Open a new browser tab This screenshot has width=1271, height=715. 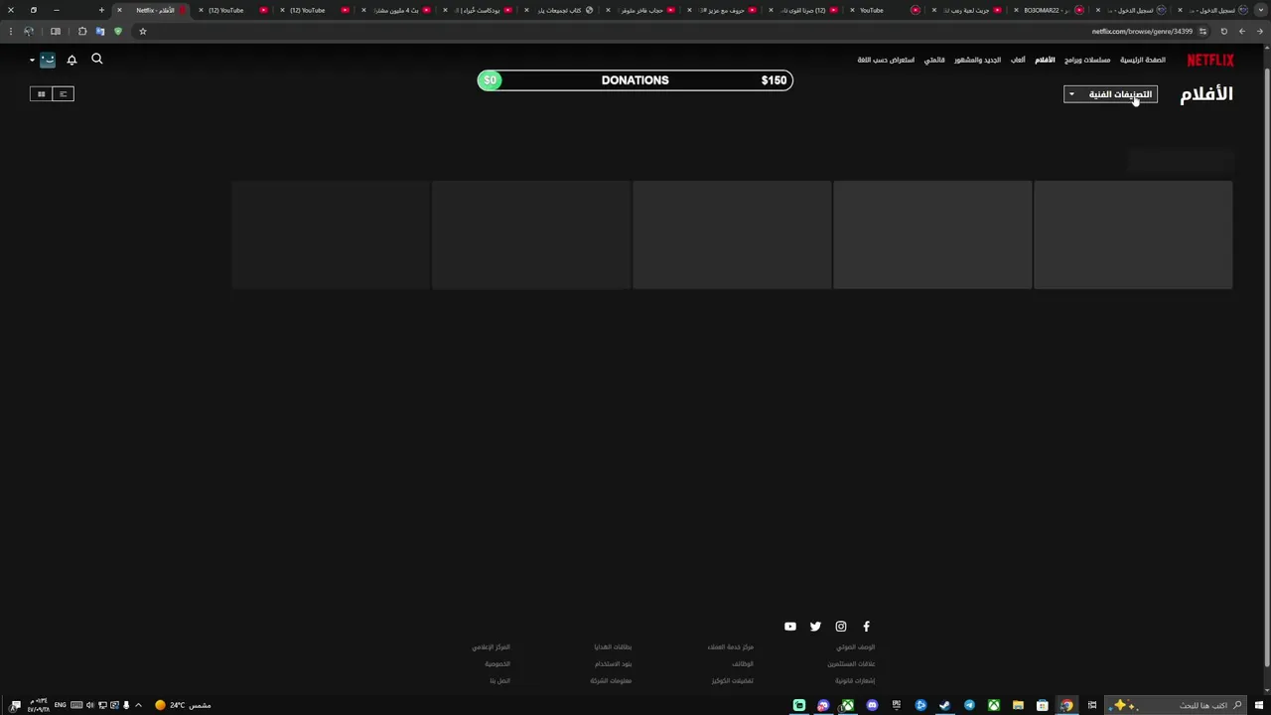(101, 10)
